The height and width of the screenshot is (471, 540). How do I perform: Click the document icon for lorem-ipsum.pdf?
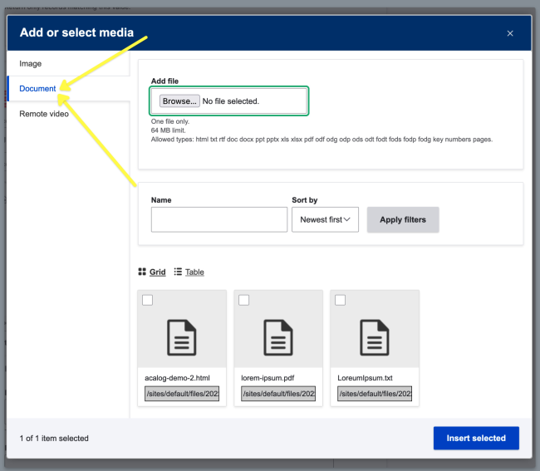(x=278, y=337)
